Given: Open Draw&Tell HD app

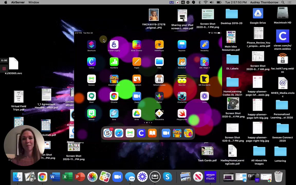Looking at the screenshot, I should pos(114,79).
